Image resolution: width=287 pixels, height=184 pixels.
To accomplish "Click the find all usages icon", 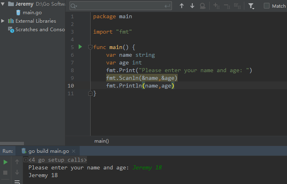I will pyautogui.click(x=202, y=6).
